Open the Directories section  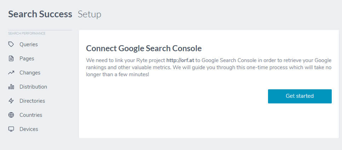pos(32,101)
